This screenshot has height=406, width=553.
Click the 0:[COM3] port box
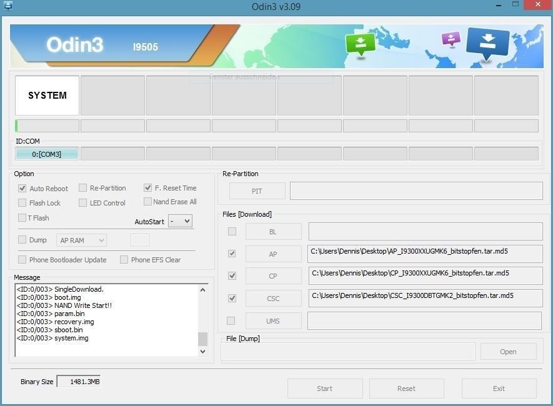pyautogui.click(x=47, y=154)
